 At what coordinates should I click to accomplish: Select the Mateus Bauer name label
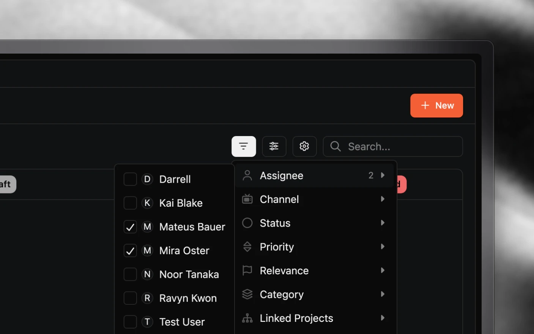(x=192, y=227)
